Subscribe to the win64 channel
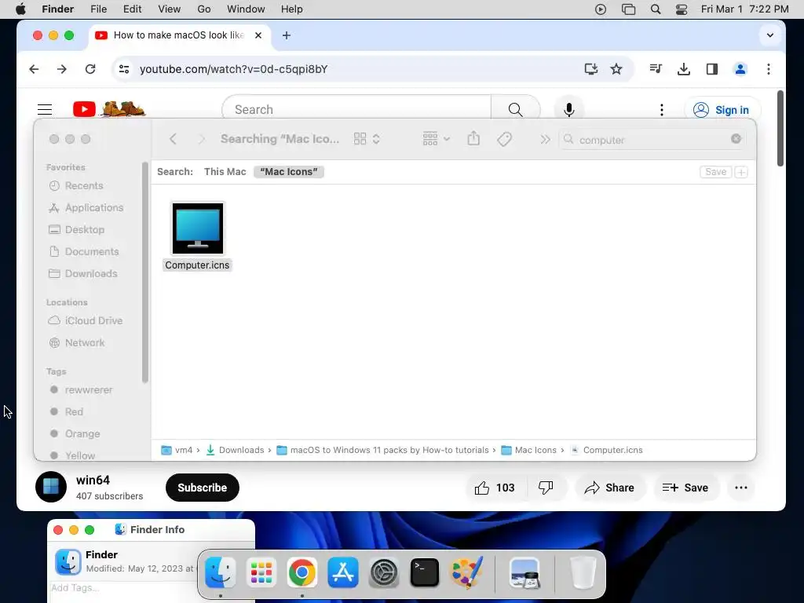Screen dimensions: 804x603 [x=202, y=488]
